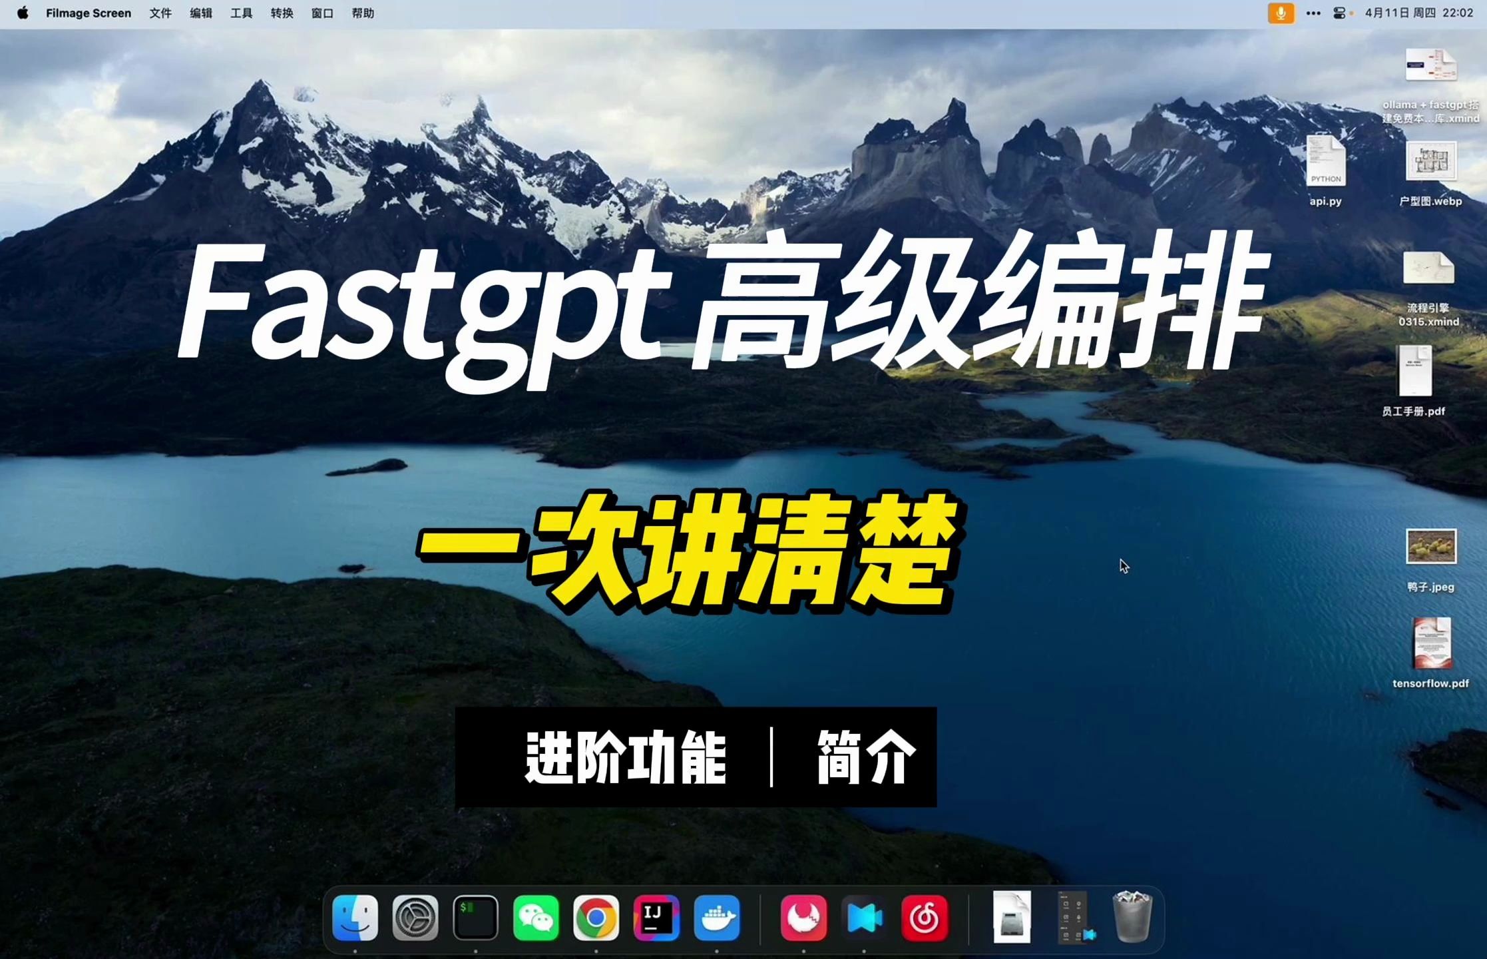Select the 员工手册.pdf desktop file
The image size is (1487, 959).
point(1414,380)
